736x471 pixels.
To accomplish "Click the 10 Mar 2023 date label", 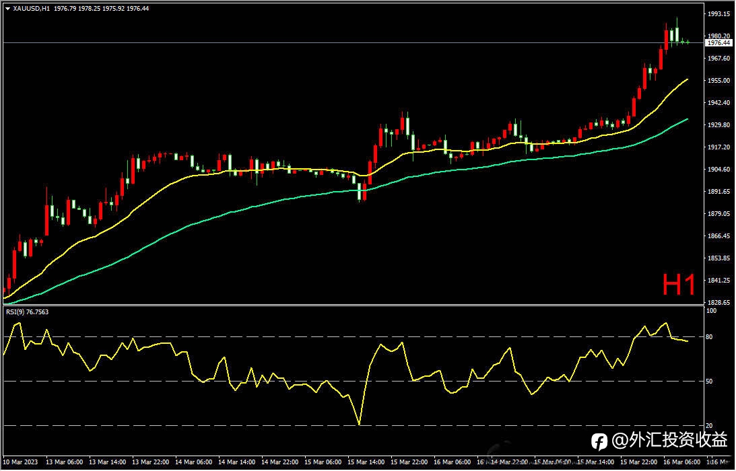I will (21, 462).
